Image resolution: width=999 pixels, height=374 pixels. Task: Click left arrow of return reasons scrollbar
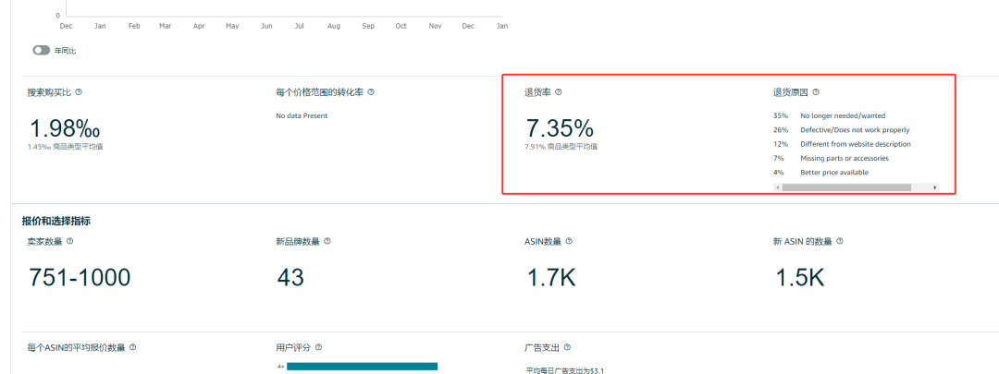tap(778, 187)
